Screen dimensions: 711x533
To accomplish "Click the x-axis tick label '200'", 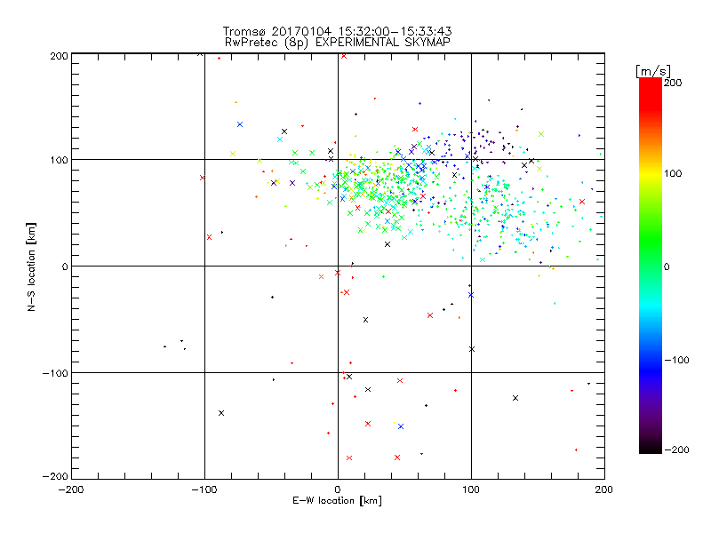I will (x=604, y=489).
